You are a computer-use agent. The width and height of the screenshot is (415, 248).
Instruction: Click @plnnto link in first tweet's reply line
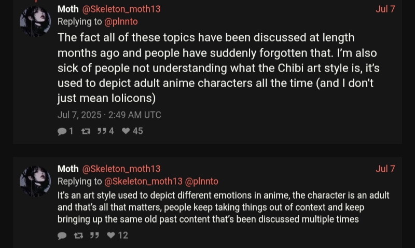121,22
